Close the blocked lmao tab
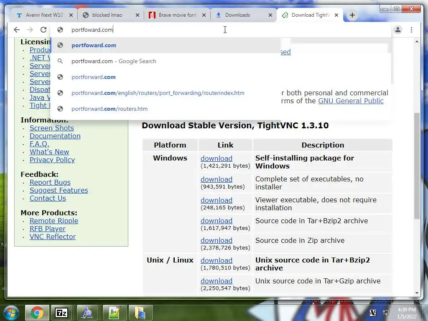Screen dimensions: 428x321 tap(137, 15)
